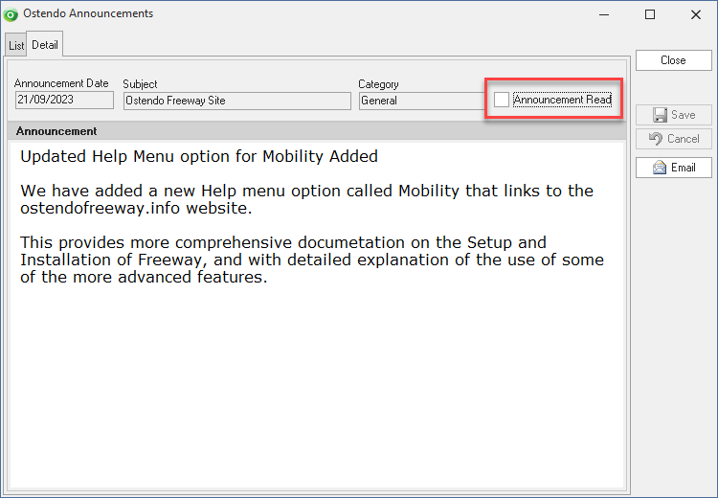Click the Announcement section header bar
718x498 pixels.
317,131
